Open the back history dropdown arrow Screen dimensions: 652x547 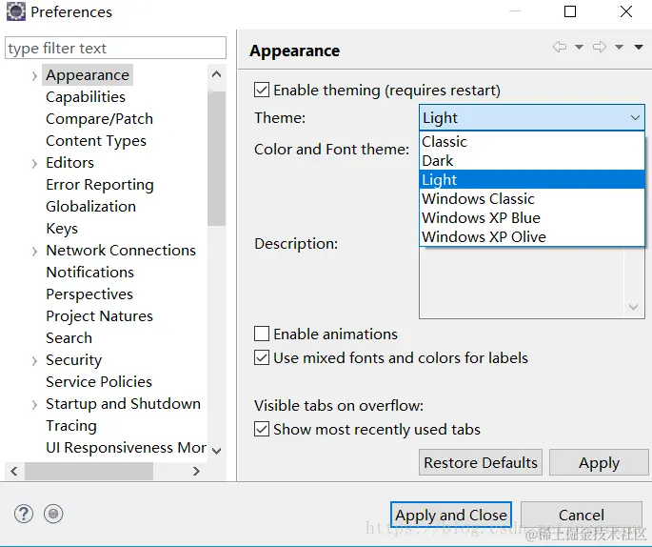click(x=579, y=47)
